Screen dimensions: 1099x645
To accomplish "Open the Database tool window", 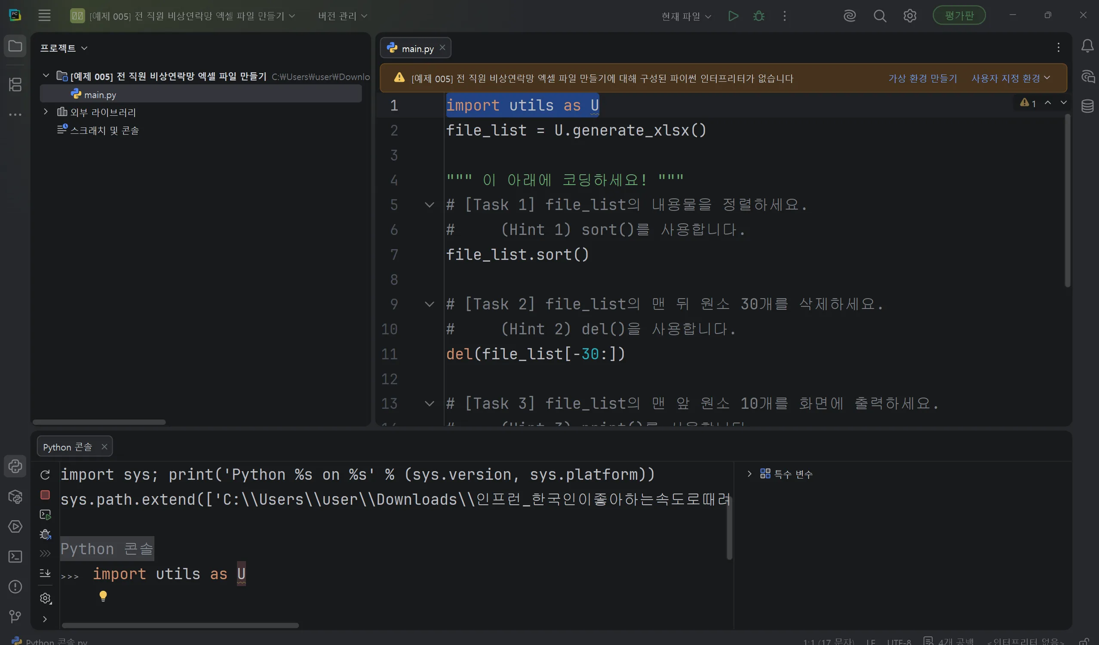I will 1087,106.
